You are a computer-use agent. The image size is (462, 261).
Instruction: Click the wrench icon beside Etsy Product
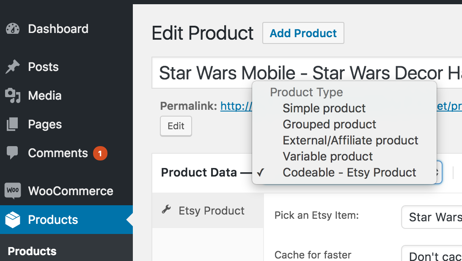(x=167, y=210)
